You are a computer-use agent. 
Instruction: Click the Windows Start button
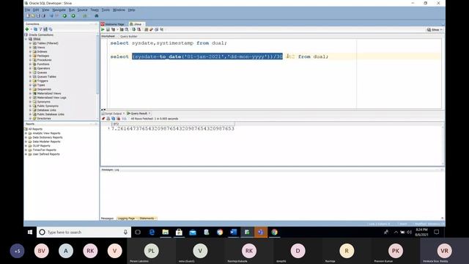(x=30, y=232)
